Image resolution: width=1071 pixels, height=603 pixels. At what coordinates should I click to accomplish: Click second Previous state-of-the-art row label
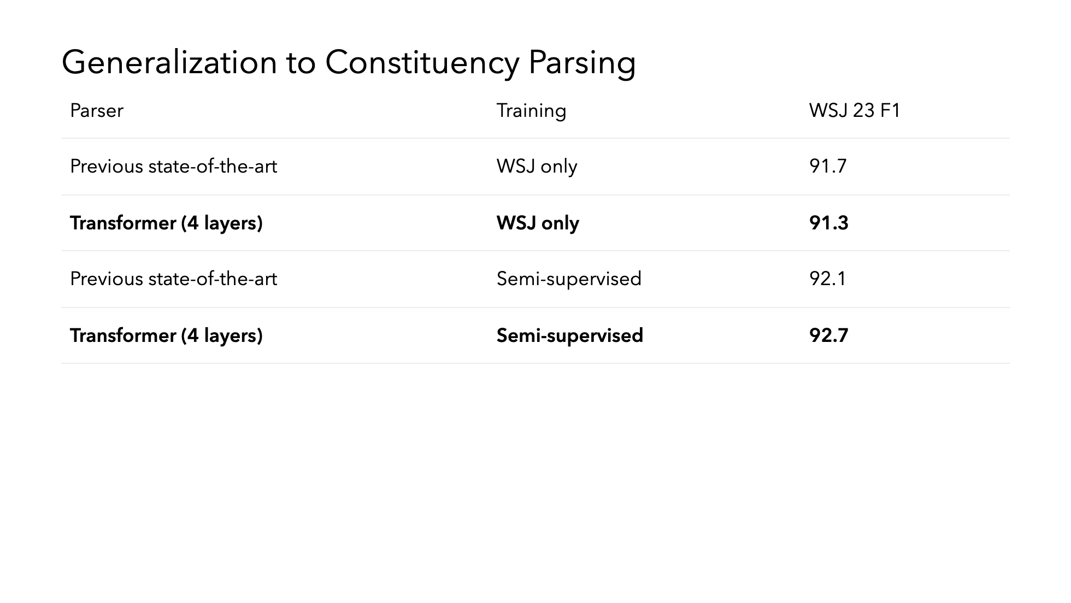point(174,279)
